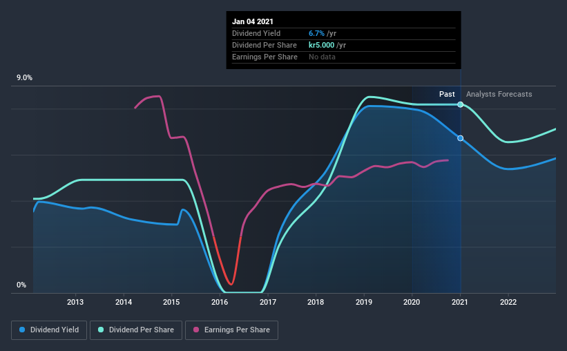Click 'Dividend Yield' row label in tooltip
This screenshot has height=351, width=567.
point(256,33)
